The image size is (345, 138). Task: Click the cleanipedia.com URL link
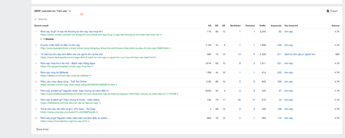tap(97, 57)
